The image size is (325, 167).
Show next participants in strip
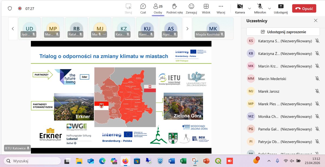187,28
